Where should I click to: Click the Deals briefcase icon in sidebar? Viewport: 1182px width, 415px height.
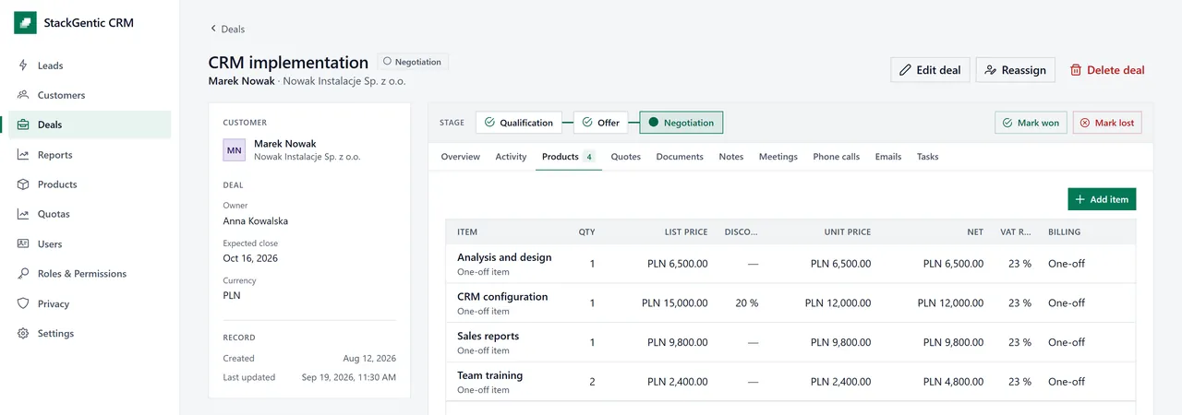pos(23,125)
